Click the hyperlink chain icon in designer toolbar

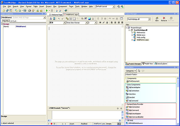tap(67, 19)
